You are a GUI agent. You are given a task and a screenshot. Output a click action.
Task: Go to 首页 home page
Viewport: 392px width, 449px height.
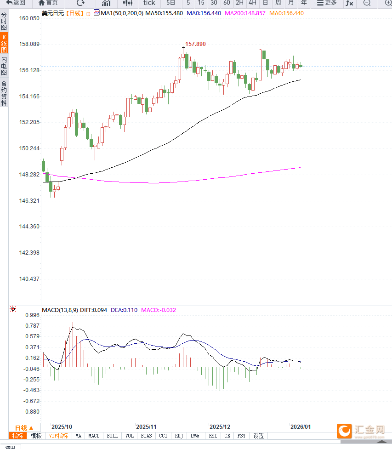point(48,3)
